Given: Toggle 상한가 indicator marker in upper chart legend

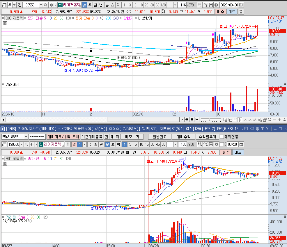Looking at the screenshot, I should (121, 18).
